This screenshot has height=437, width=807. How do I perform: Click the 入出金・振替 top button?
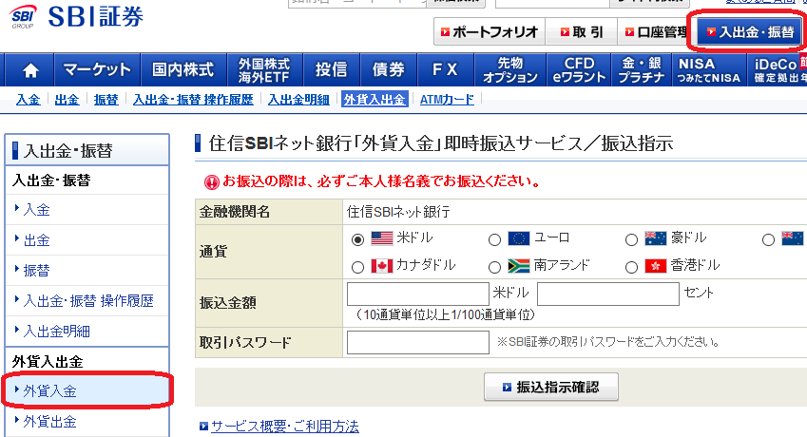tap(749, 32)
